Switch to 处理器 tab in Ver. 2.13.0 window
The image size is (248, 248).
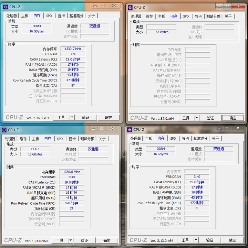click(135, 139)
